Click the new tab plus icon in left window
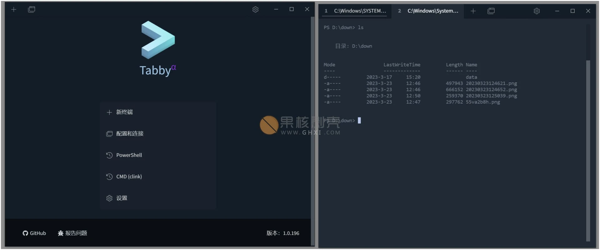Screen dimensions: 600x250 coord(14,9)
